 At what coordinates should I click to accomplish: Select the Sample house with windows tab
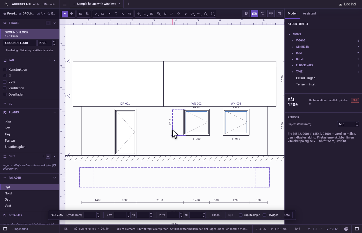(x=96, y=4)
